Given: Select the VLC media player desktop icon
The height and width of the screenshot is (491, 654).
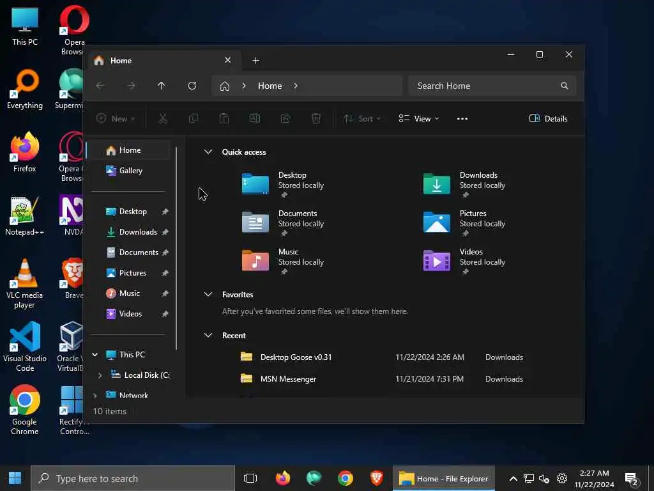Looking at the screenshot, I should 25,283.
